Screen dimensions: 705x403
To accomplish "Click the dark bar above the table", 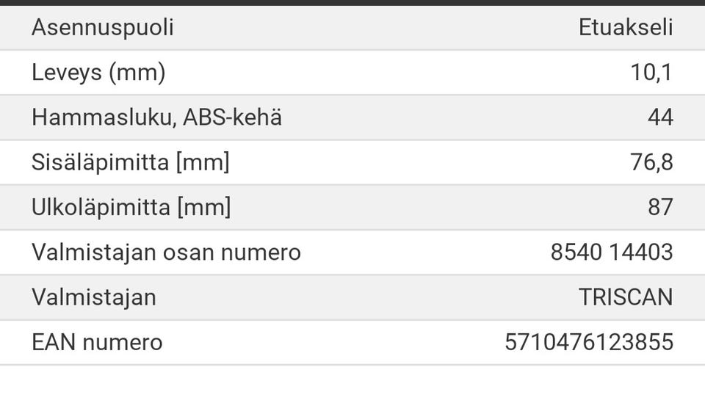I will 352,3.
